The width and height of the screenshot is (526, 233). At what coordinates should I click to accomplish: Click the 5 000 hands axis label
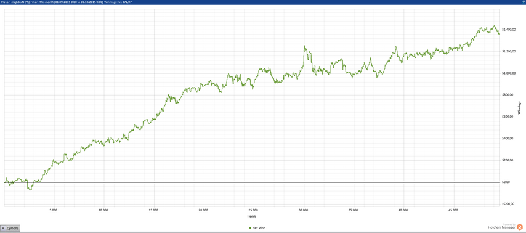pos(54,210)
